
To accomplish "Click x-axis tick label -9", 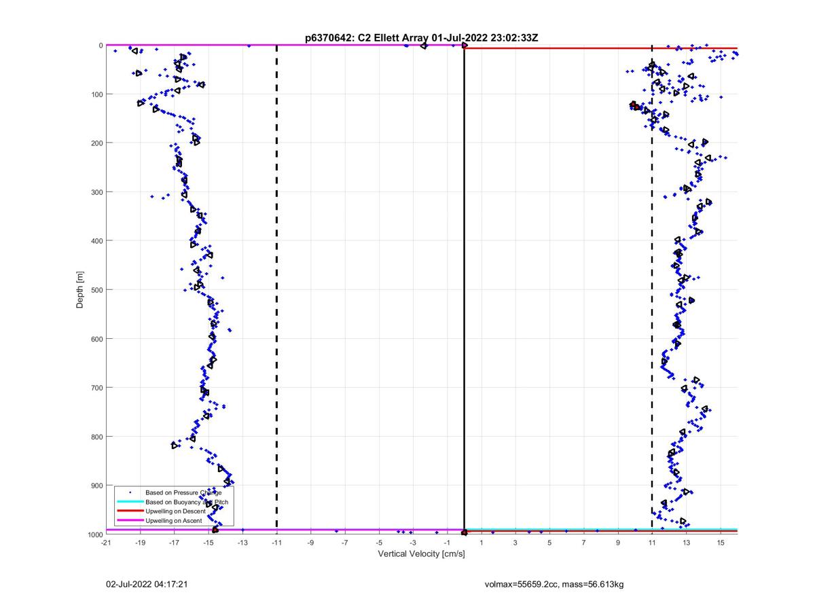I will pos(310,543).
